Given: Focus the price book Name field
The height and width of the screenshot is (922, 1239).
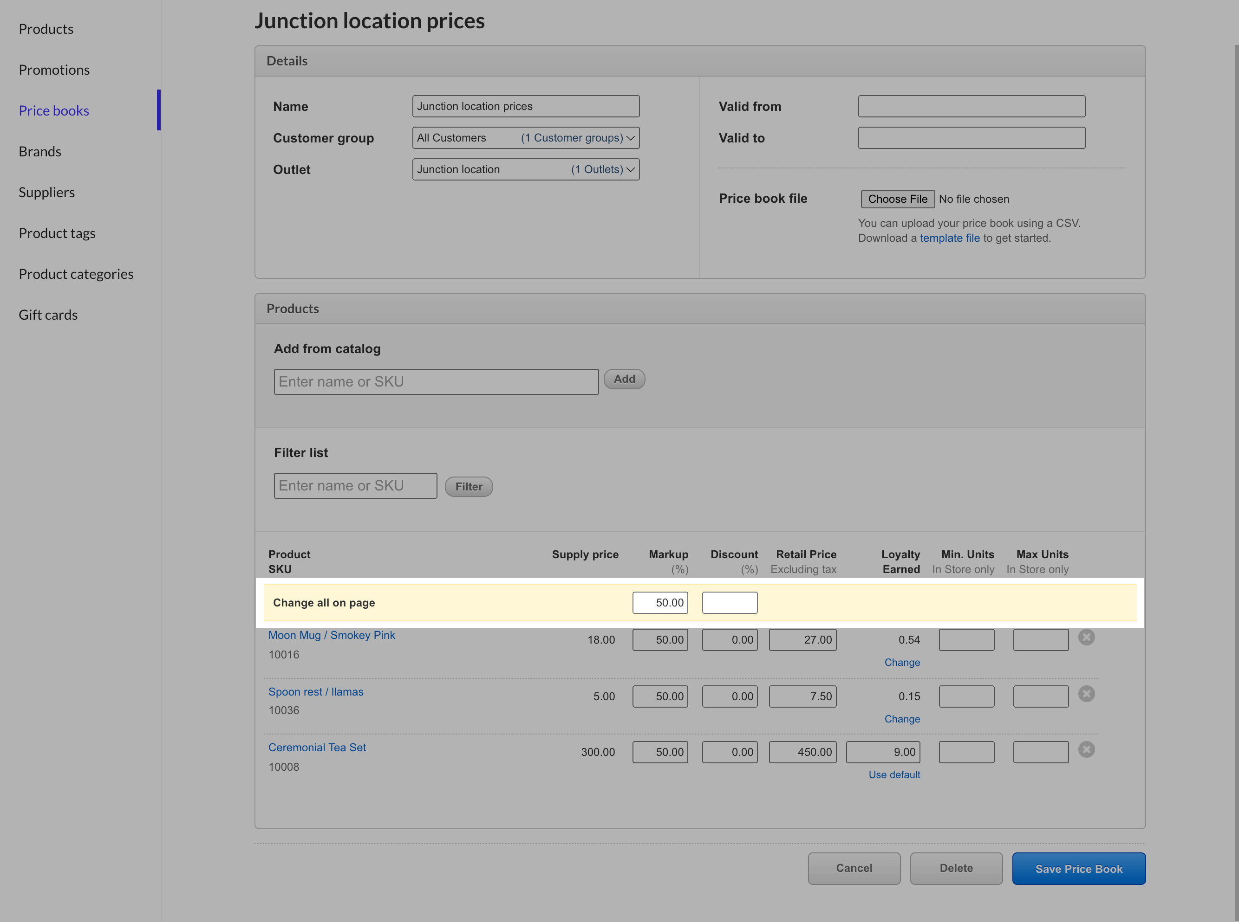Looking at the screenshot, I should pos(526,106).
